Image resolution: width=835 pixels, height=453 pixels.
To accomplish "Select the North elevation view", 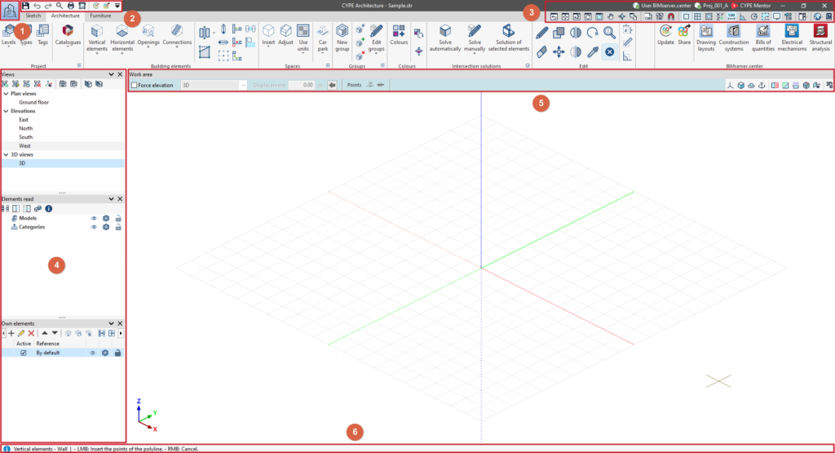I will click(25, 128).
